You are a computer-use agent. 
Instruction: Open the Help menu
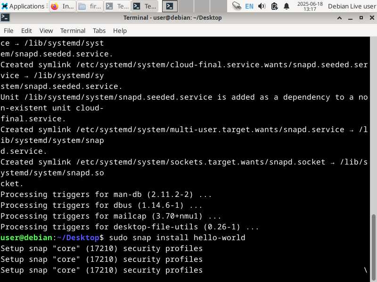click(x=120, y=31)
